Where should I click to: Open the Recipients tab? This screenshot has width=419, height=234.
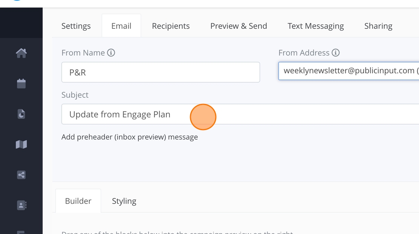pos(171,26)
